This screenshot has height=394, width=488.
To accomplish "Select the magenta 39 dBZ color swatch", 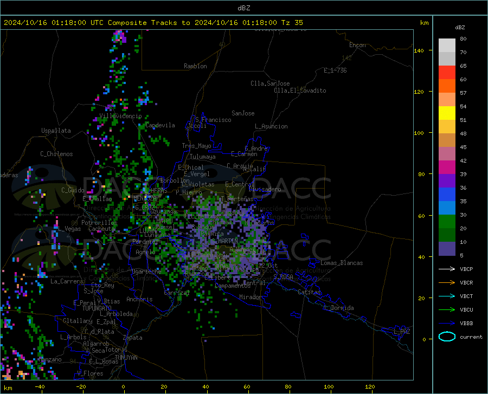I will click(x=447, y=167).
